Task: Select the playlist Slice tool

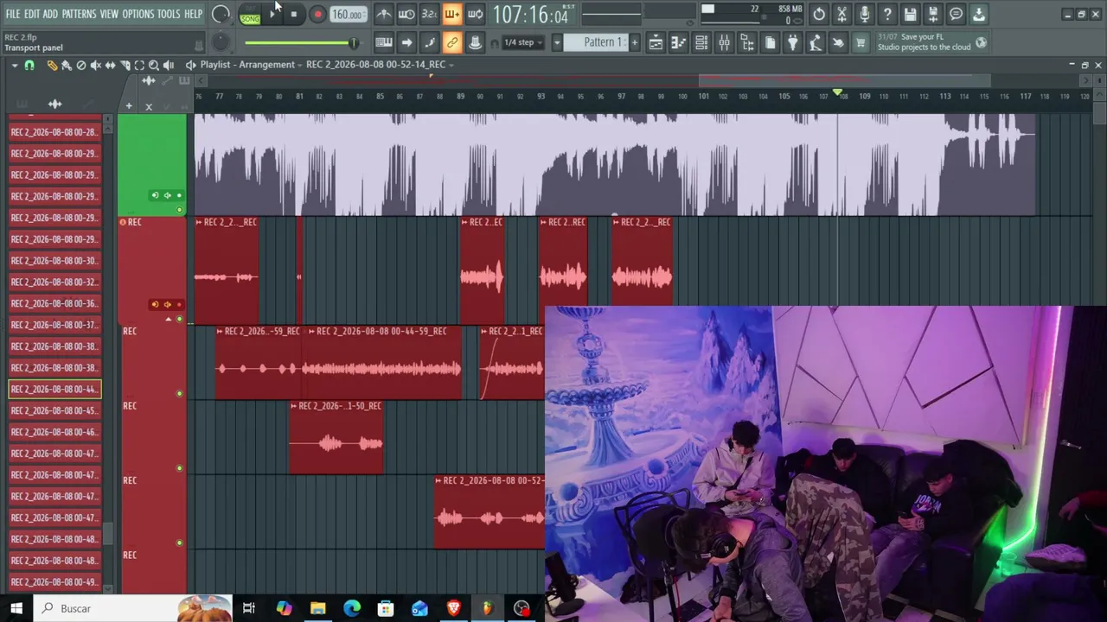Action: (125, 65)
